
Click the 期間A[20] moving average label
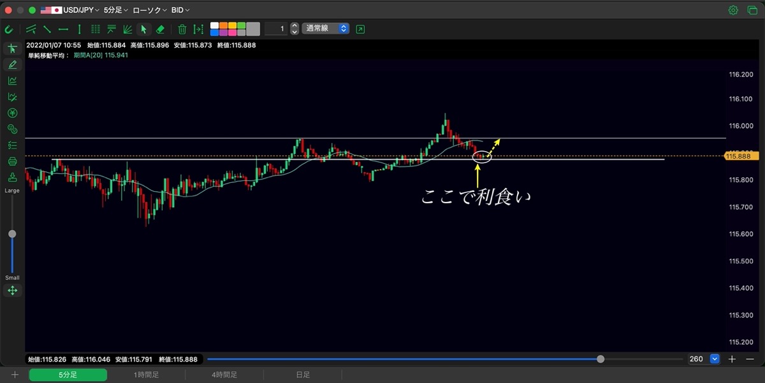coord(101,55)
